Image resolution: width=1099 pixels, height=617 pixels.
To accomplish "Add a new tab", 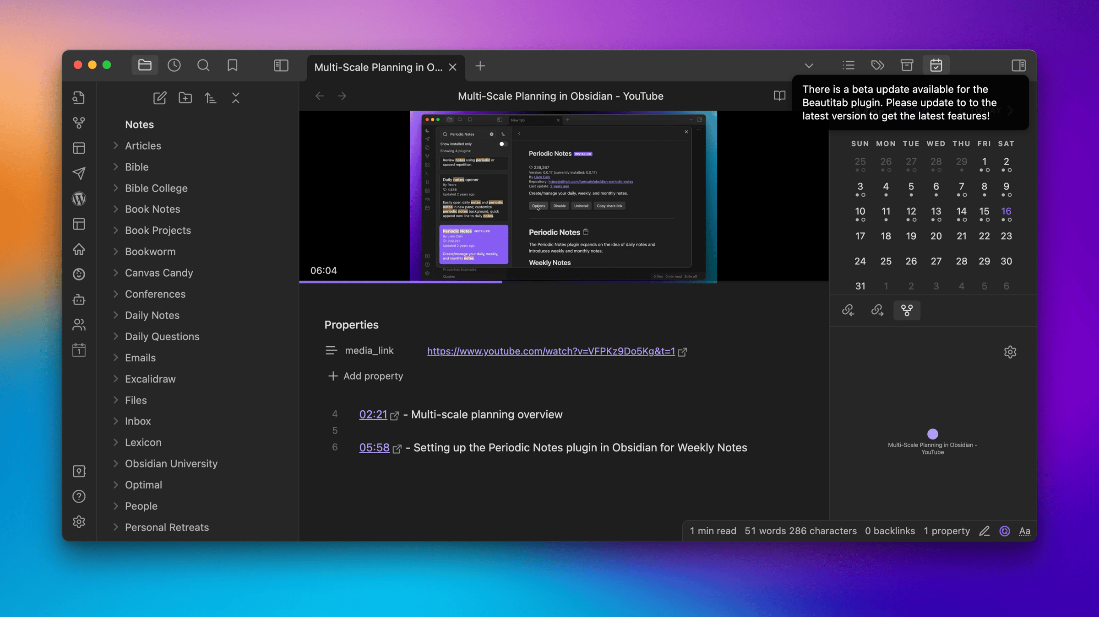I will click(480, 66).
